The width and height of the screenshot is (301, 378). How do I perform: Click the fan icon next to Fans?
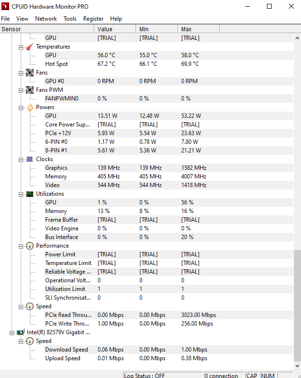[x=30, y=73]
